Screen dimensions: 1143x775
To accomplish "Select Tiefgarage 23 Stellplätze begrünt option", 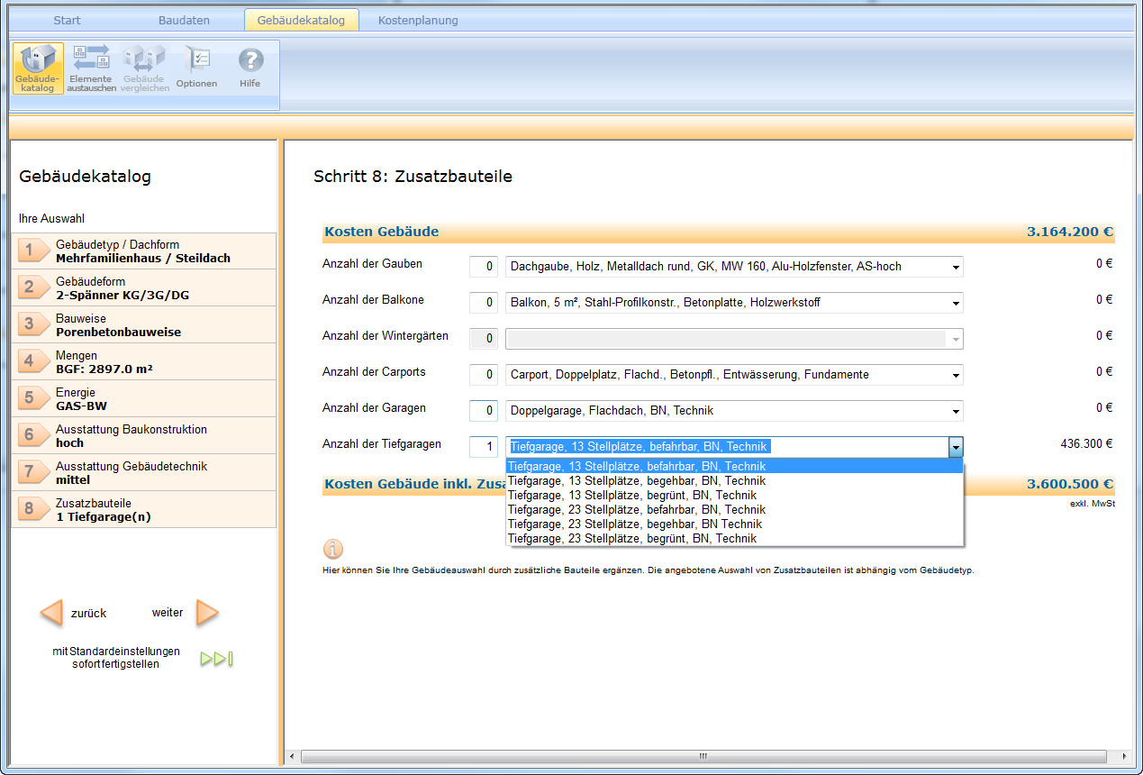I will click(x=632, y=539).
